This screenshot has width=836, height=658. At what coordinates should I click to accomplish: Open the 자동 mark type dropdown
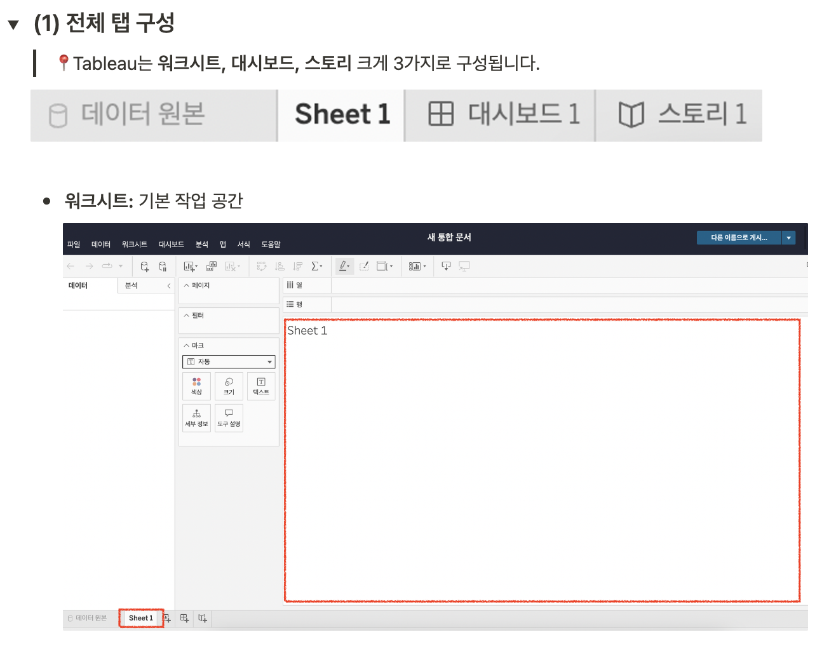pyautogui.click(x=229, y=361)
